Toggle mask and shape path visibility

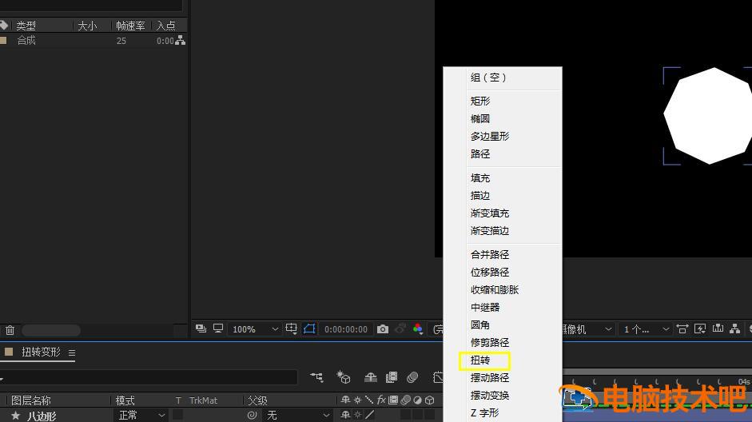(x=309, y=329)
